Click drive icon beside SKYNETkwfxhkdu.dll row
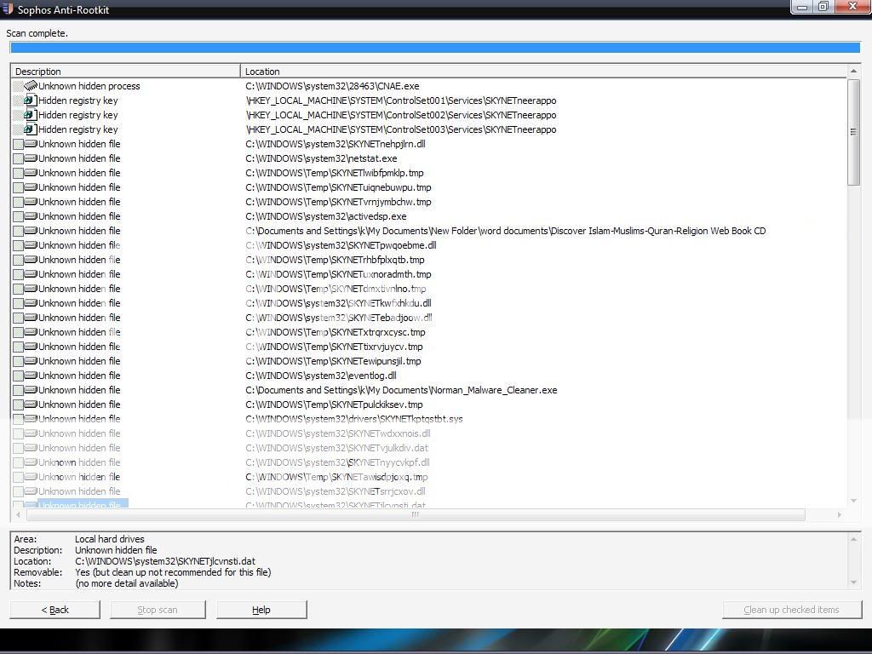872x654 pixels. coord(31,302)
